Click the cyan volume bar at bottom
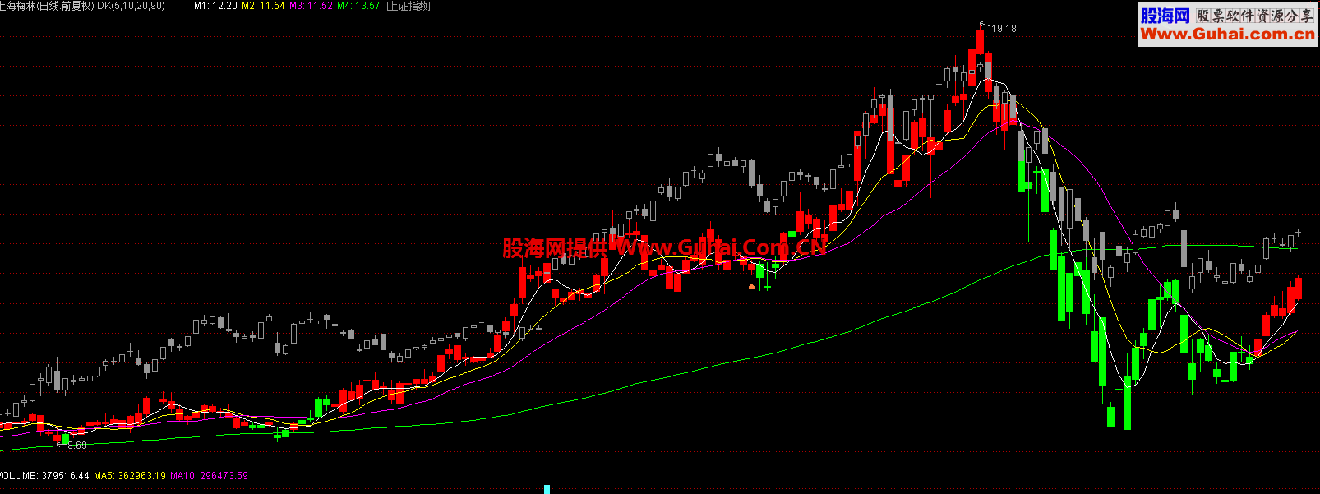The height and width of the screenshot is (494, 1320). [x=547, y=489]
